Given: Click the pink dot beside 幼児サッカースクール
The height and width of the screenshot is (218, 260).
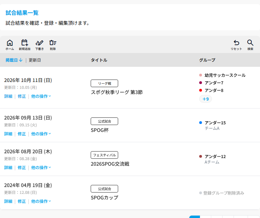Looking at the screenshot, I should (201, 75).
